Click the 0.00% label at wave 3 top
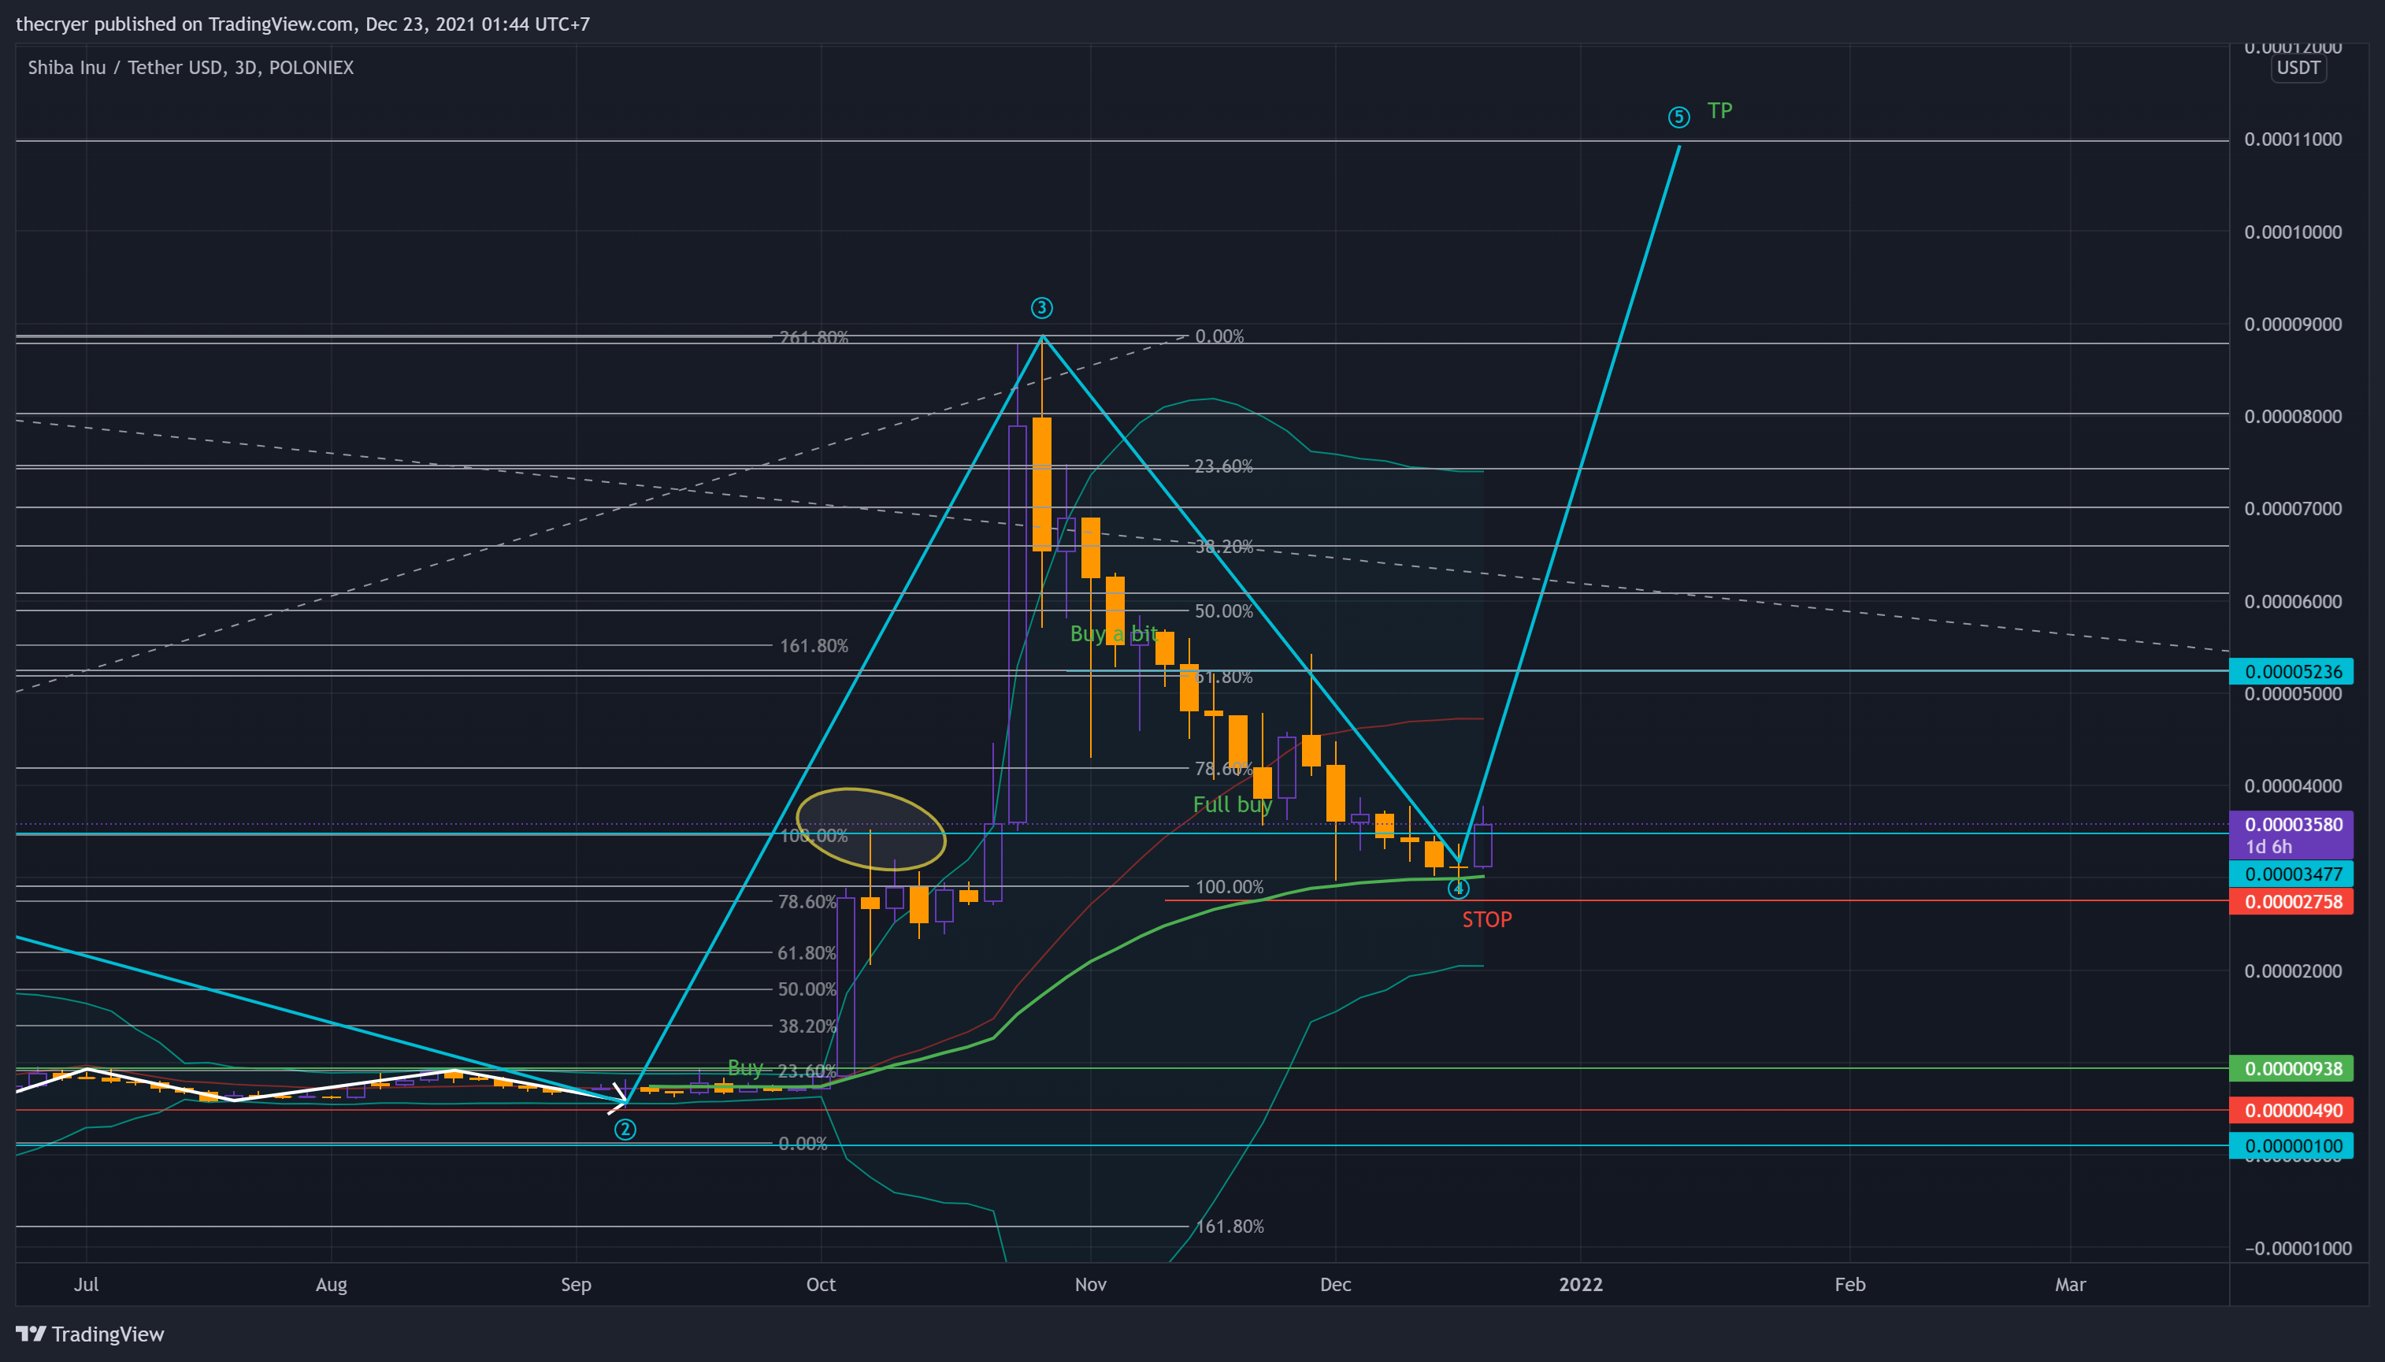 point(1219,336)
